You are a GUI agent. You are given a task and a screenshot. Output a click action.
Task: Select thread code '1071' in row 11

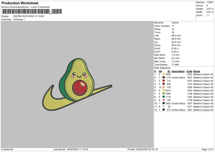click(190, 106)
